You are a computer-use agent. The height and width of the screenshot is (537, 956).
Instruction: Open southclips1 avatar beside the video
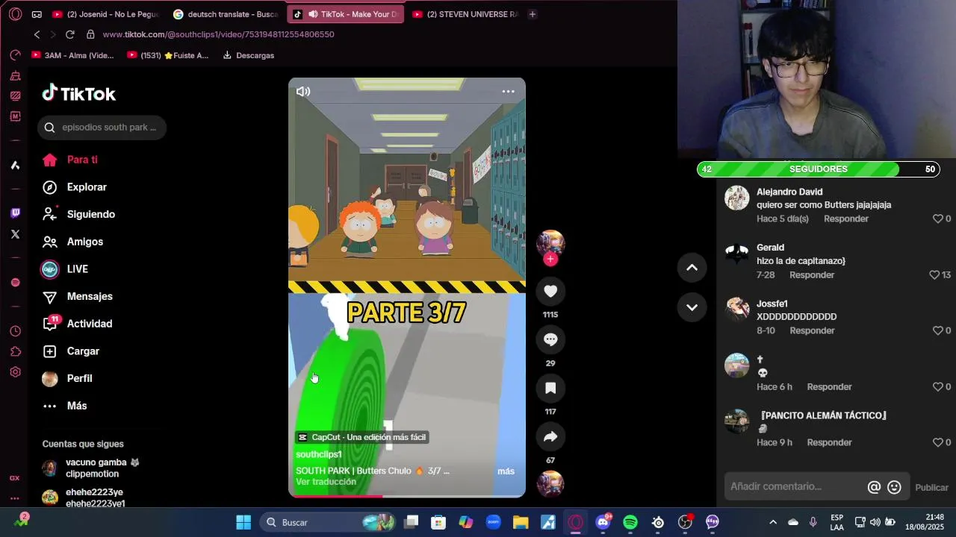550,243
